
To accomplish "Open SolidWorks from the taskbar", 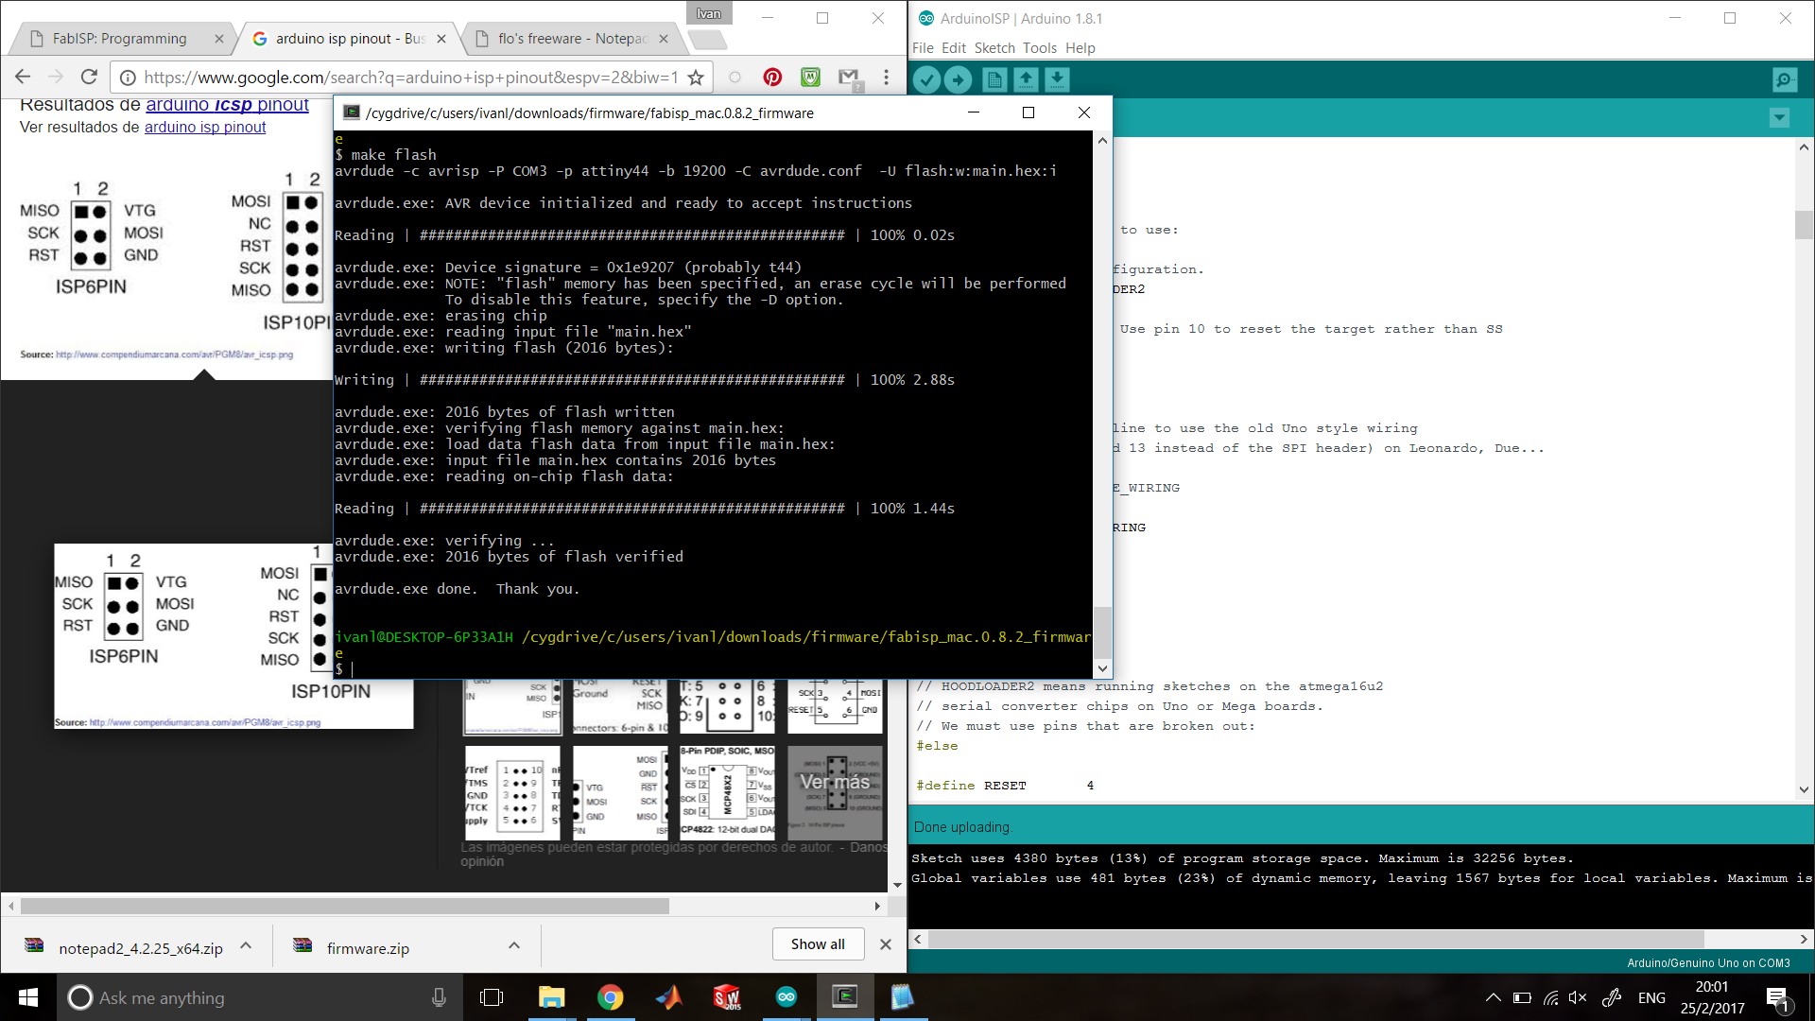I will click(x=727, y=997).
